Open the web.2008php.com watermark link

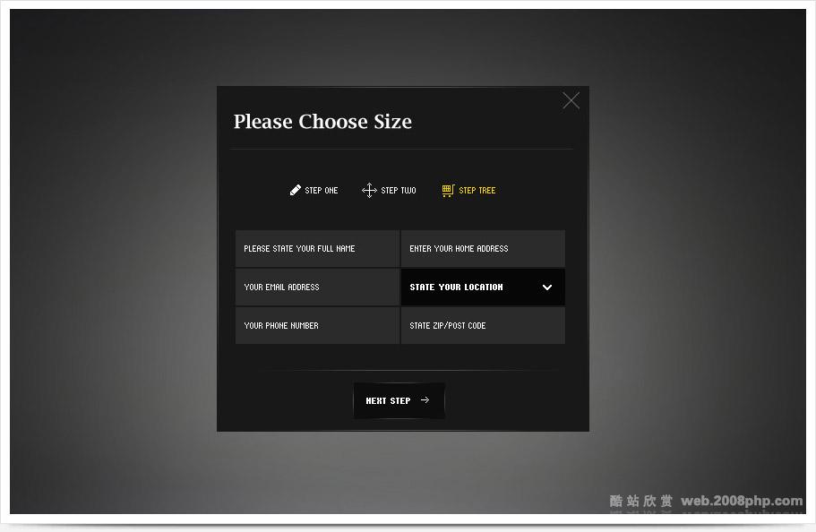742,501
